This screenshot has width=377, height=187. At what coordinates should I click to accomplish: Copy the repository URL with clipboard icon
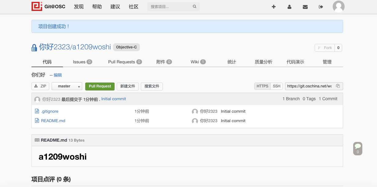[338, 86]
